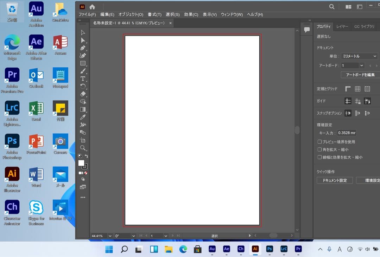This screenshot has height=257, width=380.
Task: Select the Rectangle tool
Action: 83,63
